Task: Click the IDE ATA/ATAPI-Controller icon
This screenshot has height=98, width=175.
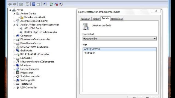Action: click(x=18, y=54)
